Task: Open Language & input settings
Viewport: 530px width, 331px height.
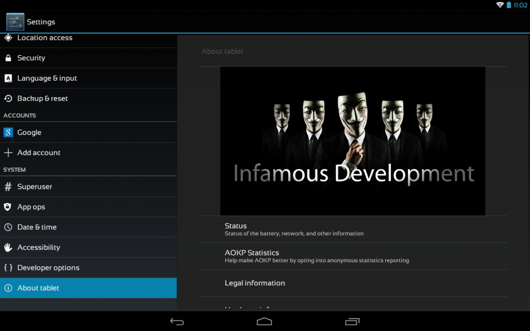Action: click(88, 79)
